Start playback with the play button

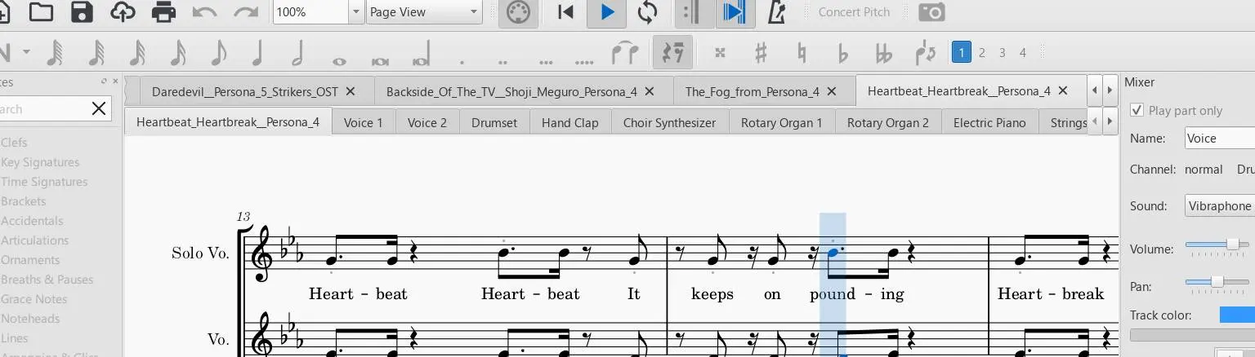tap(607, 11)
